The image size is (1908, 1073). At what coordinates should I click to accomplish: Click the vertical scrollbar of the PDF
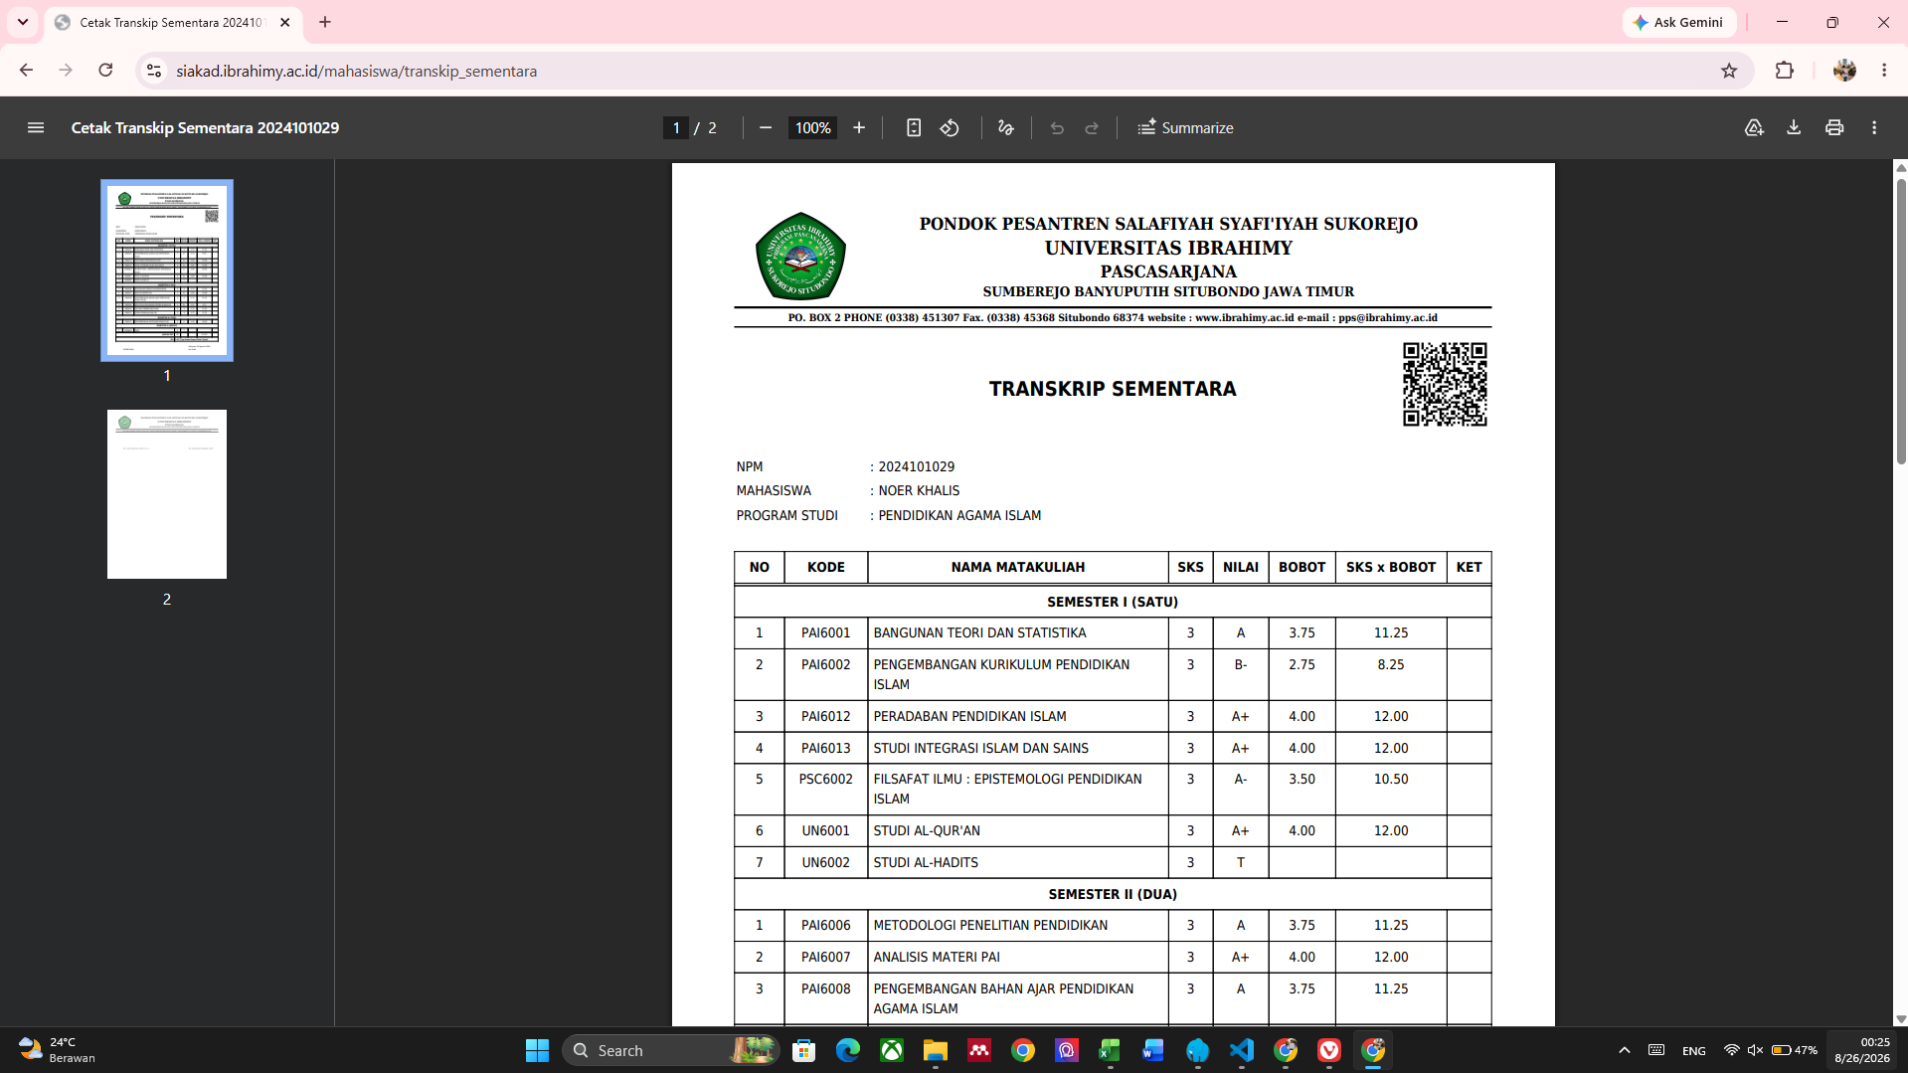[x=1901, y=321]
